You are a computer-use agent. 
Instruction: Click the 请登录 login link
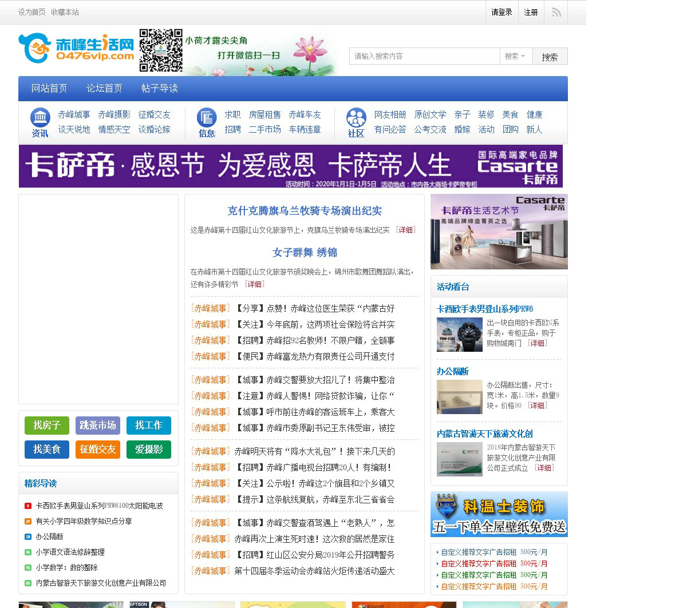coord(502,12)
